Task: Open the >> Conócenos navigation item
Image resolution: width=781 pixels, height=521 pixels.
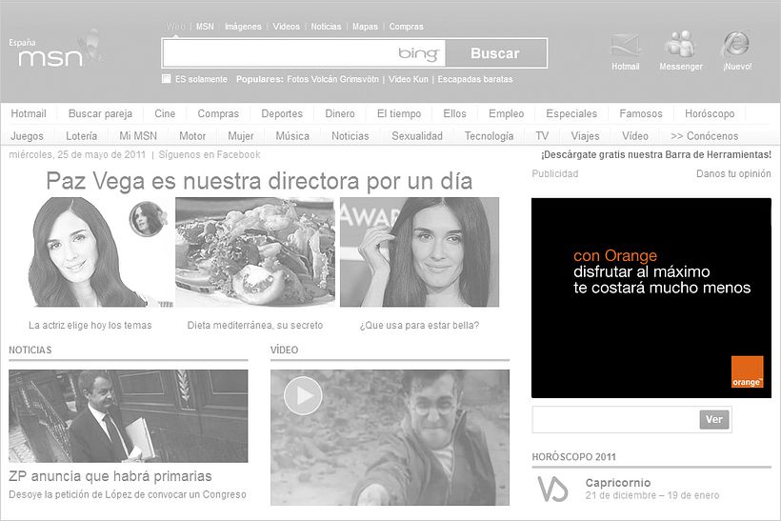Action: pyautogui.click(x=704, y=136)
